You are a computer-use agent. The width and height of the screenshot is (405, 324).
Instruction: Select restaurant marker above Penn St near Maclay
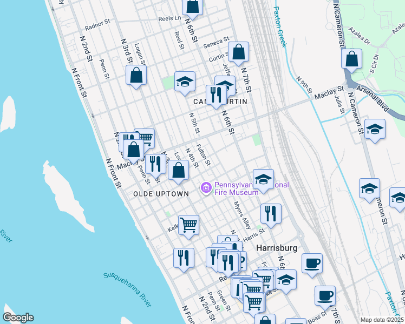155,165
